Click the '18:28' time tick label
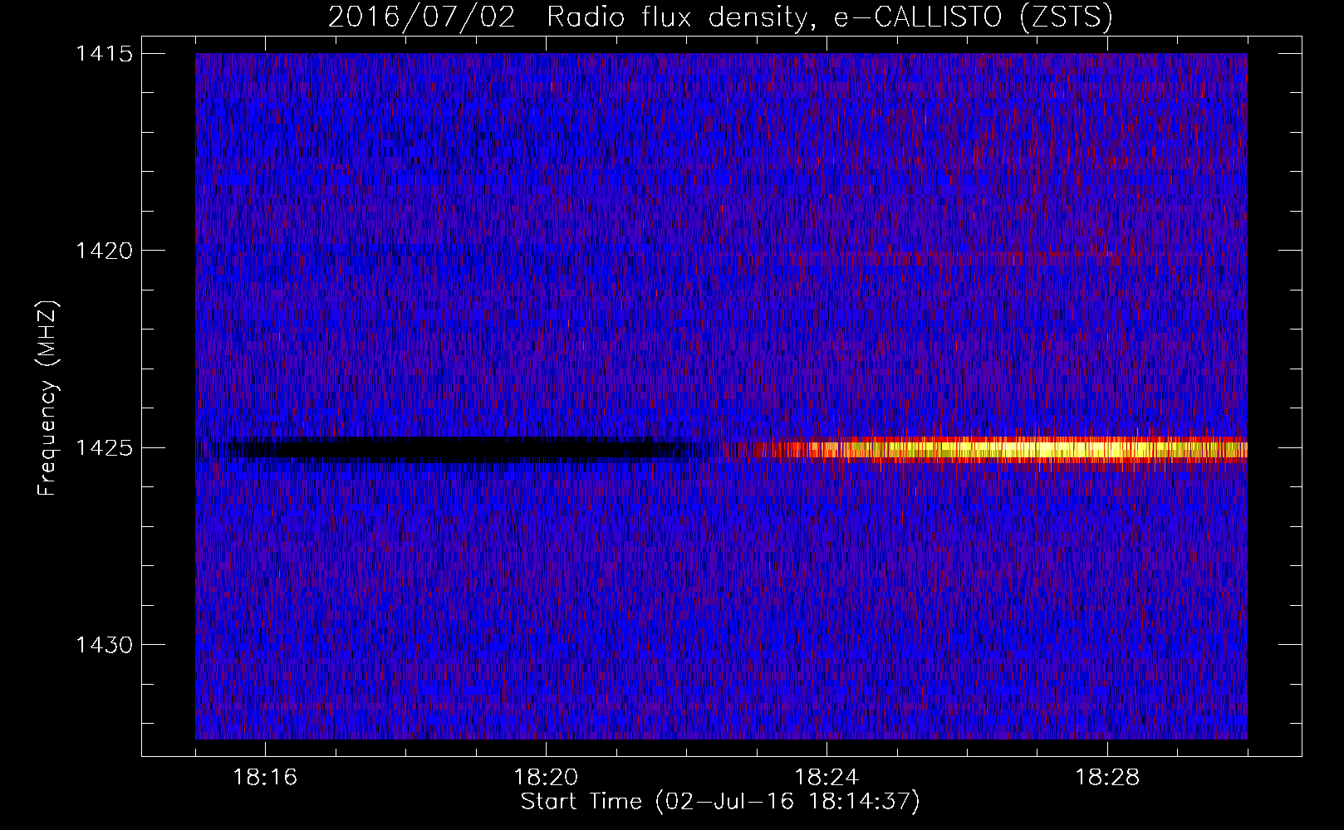Viewport: 1344px width, 830px height. [1107, 778]
